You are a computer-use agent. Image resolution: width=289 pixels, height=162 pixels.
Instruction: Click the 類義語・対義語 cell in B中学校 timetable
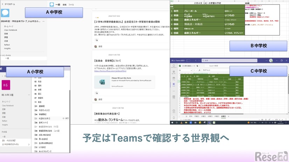coord(204,24)
